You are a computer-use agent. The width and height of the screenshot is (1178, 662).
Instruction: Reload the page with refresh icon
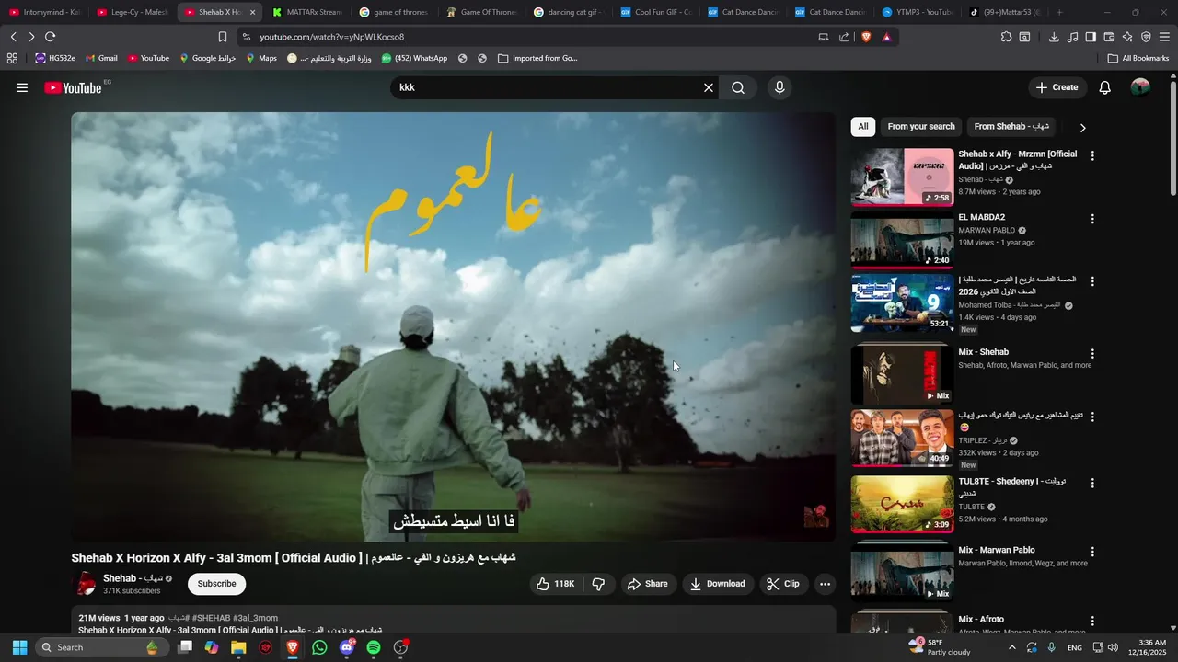pyautogui.click(x=50, y=37)
